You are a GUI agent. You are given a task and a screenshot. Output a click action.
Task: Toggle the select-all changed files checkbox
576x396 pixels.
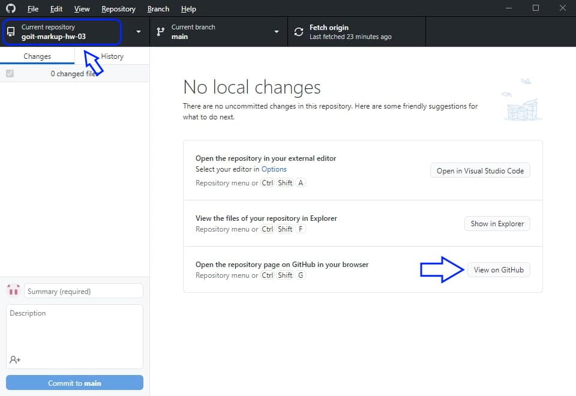click(x=10, y=74)
